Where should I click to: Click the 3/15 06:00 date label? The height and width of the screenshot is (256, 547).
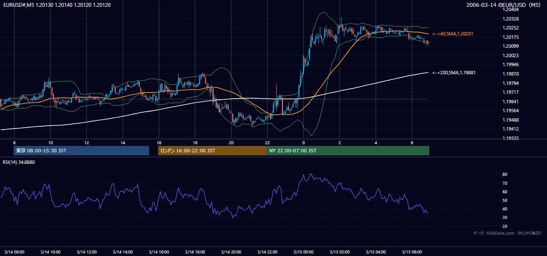coord(412,252)
